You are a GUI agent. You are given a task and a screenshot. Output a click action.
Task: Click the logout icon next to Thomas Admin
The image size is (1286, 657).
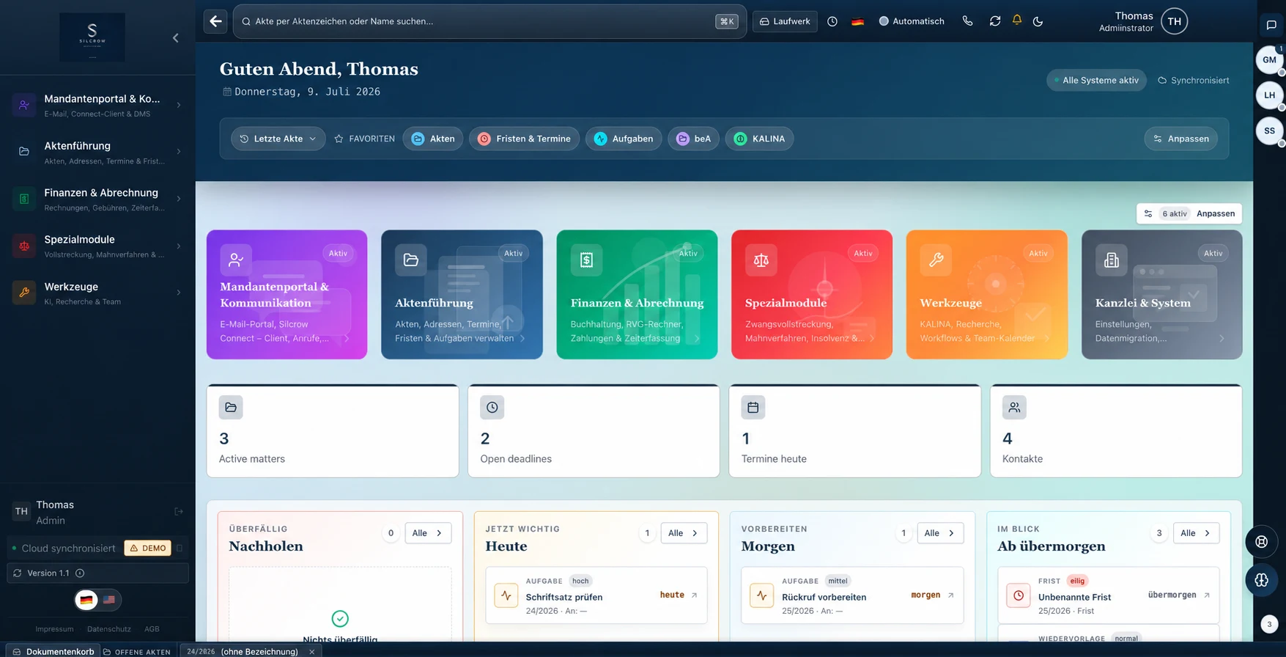click(x=179, y=512)
